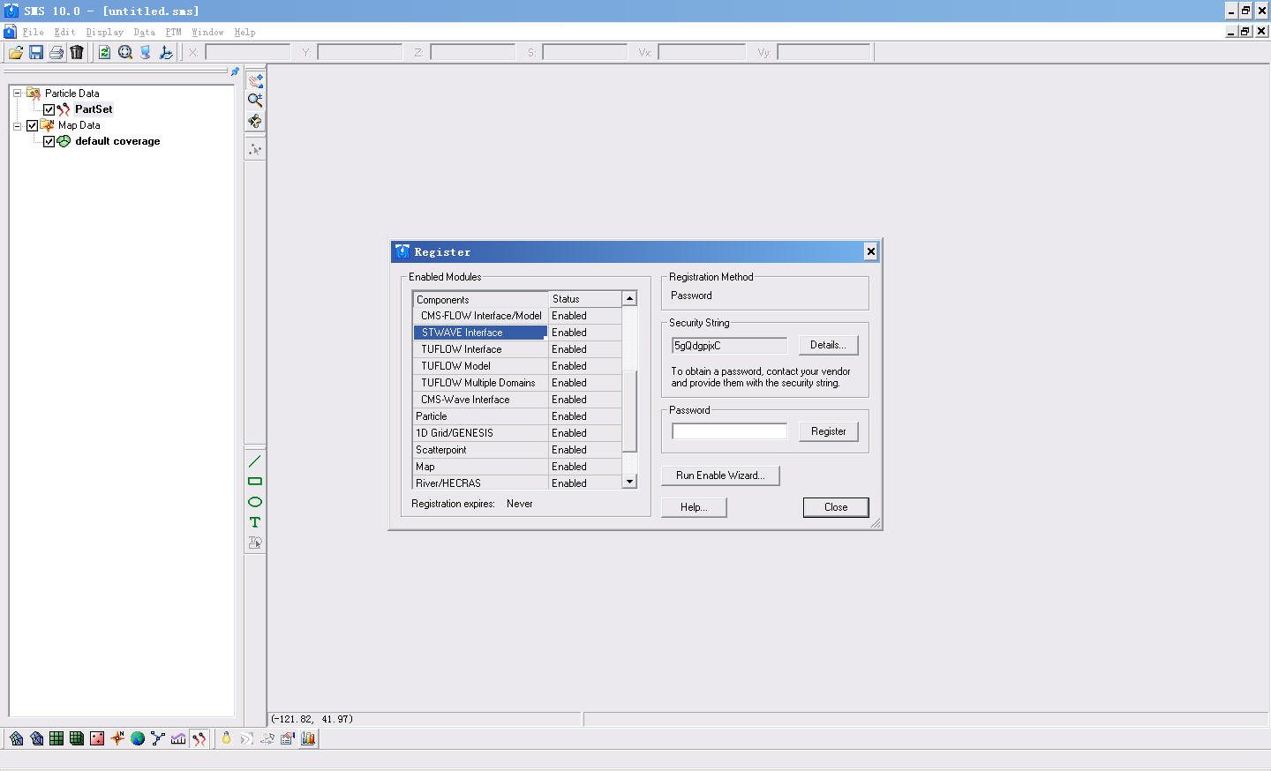Click the XYZ axes plane-view icon
Image resolution: width=1271 pixels, height=771 pixels.
click(166, 52)
